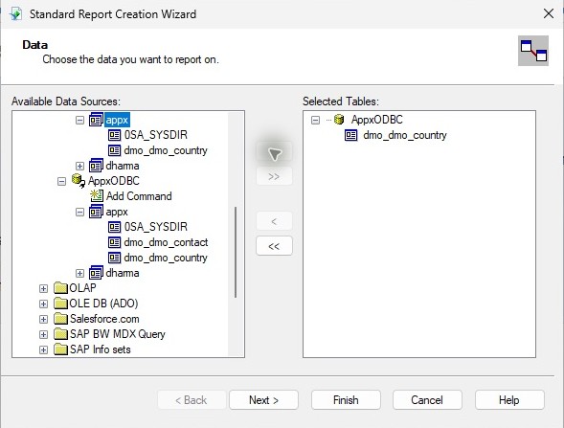Screen dimensions: 564x428
Task: Add all tables with the >> button
Action: 274,176
